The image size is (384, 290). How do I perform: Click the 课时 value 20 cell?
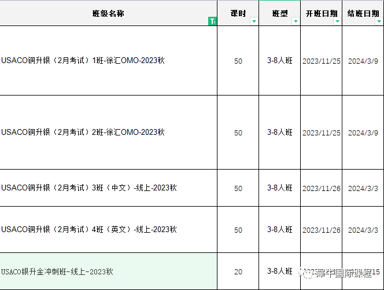(238, 272)
